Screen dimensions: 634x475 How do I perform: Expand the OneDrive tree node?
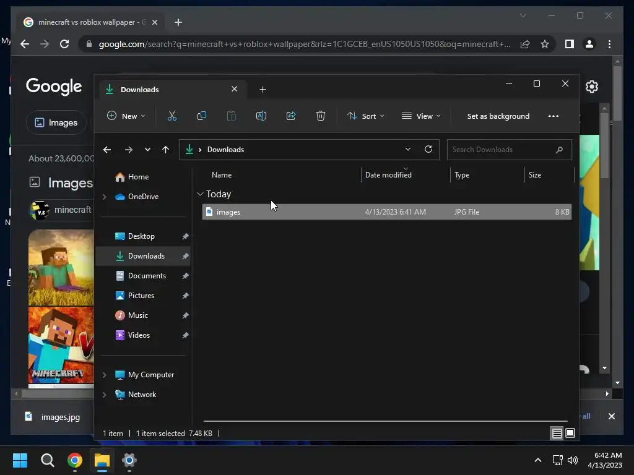(104, 197)
